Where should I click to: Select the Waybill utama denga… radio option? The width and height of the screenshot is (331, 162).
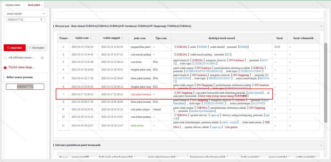point(5,68)
